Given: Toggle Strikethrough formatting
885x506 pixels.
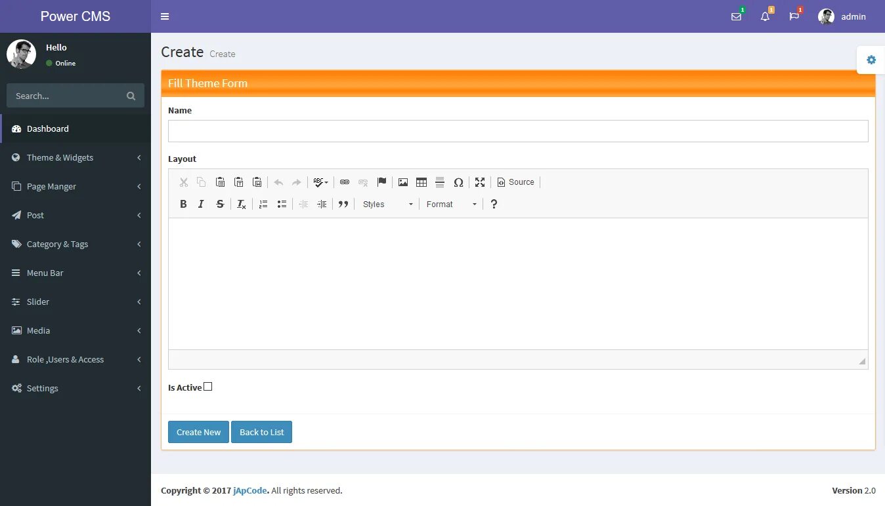Looking at the screenshot, I should [x=220, y=204].
